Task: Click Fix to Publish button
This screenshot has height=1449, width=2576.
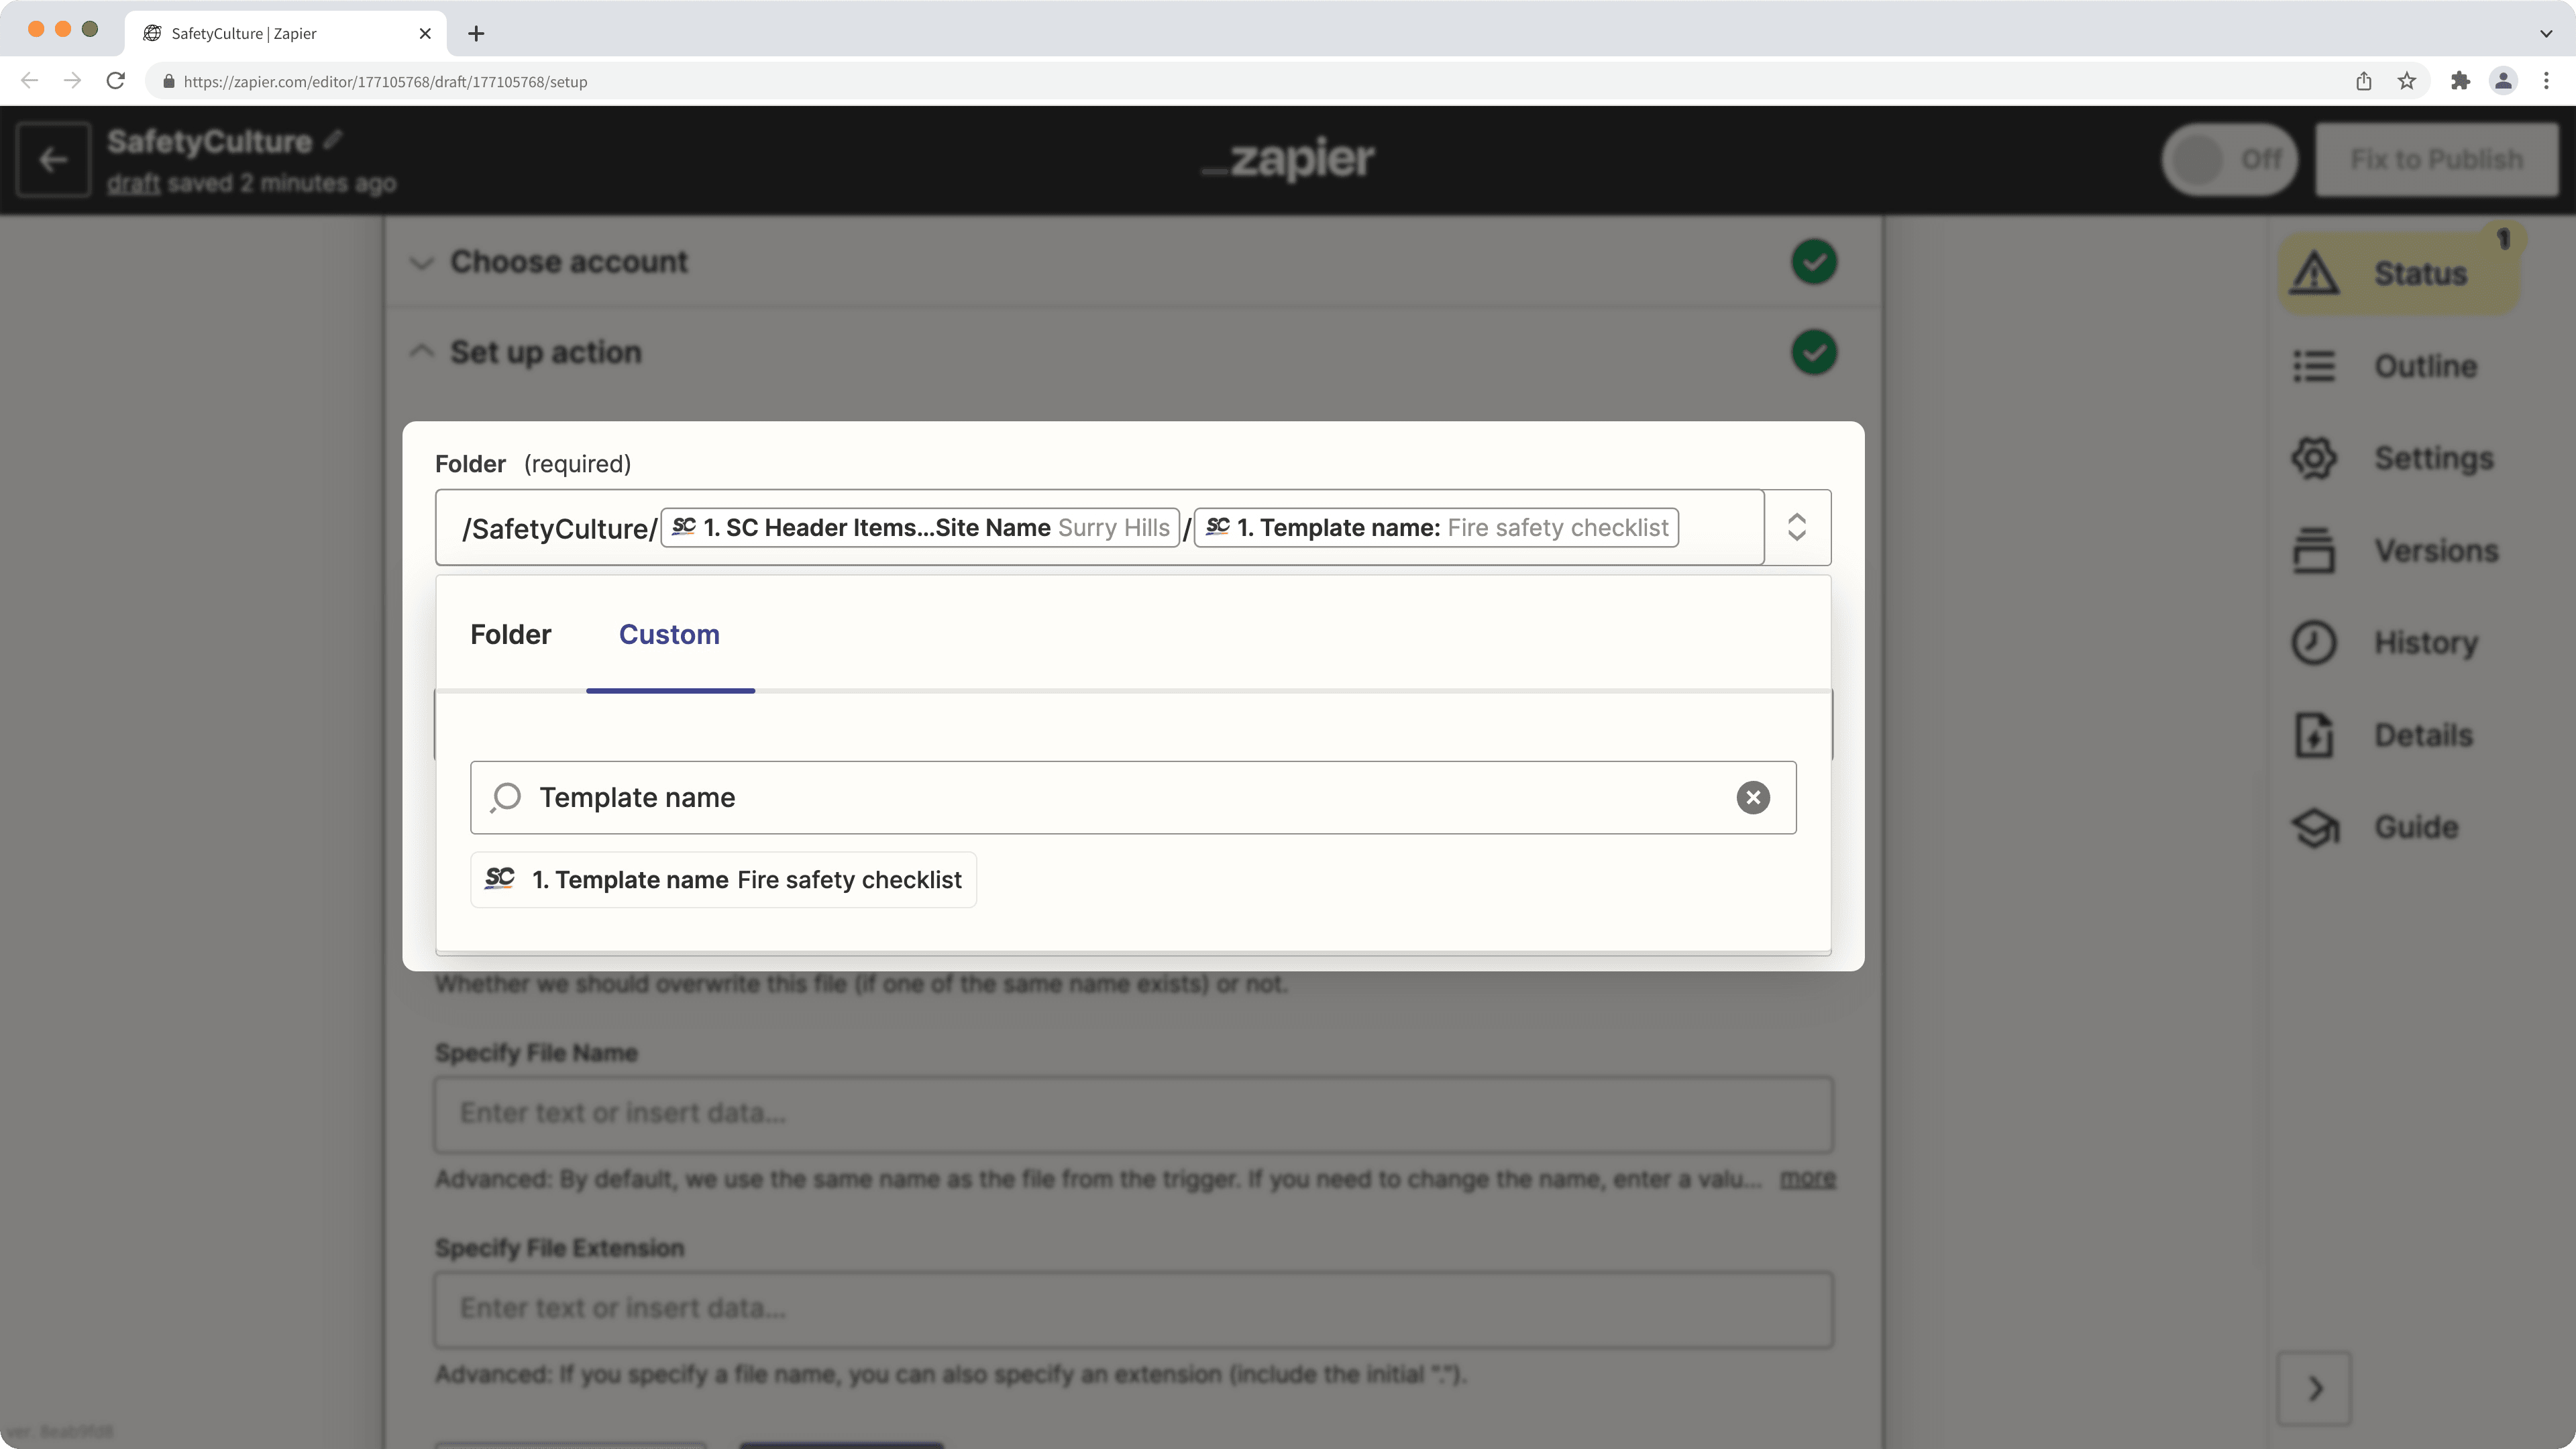Action: 2437,159
